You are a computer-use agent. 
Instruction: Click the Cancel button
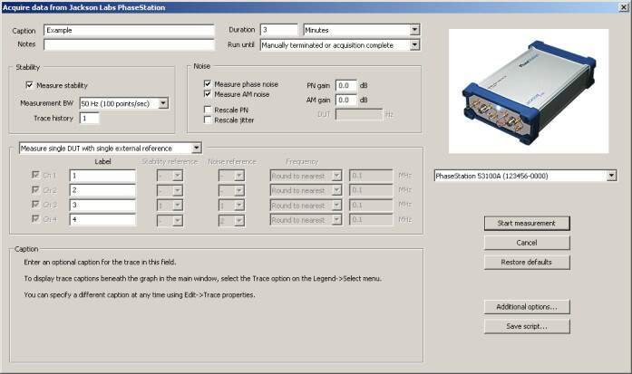527,243
